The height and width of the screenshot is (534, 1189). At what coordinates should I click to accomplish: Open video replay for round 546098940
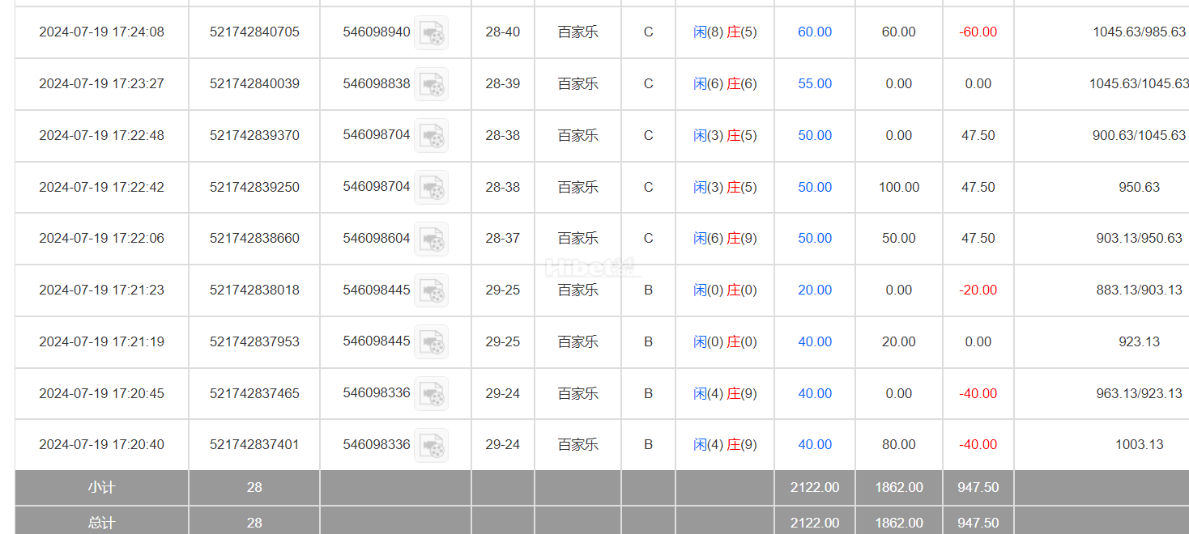point(431,32)
